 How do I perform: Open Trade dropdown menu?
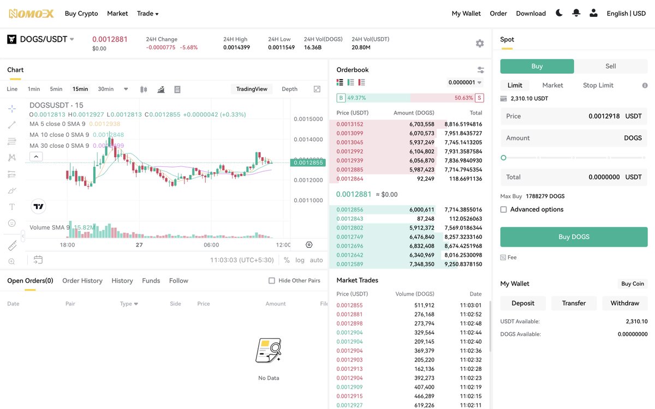coord(147,13)
